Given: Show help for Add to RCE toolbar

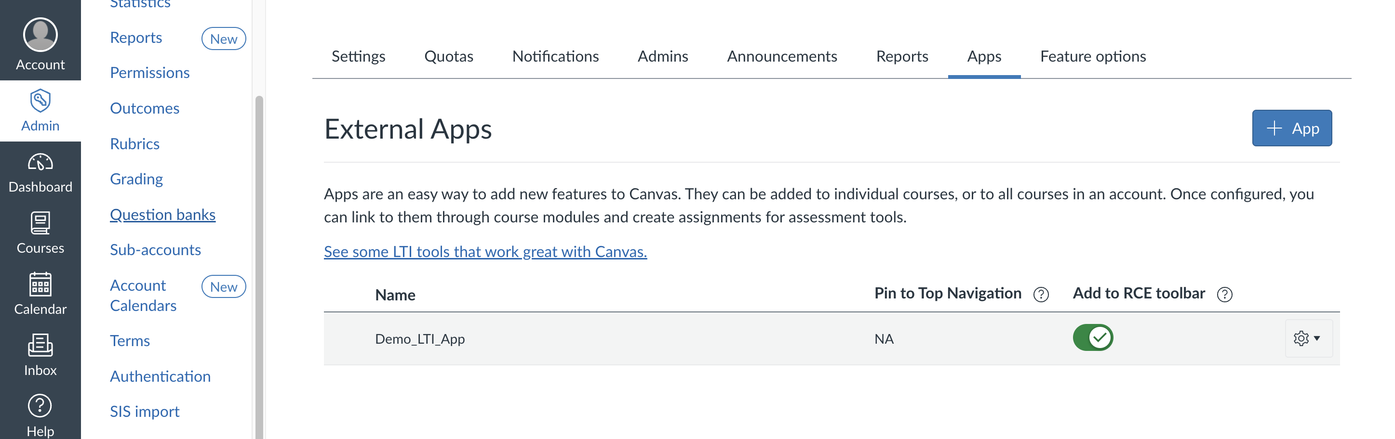Looking at the screenshot, I should coord(1224,294).
